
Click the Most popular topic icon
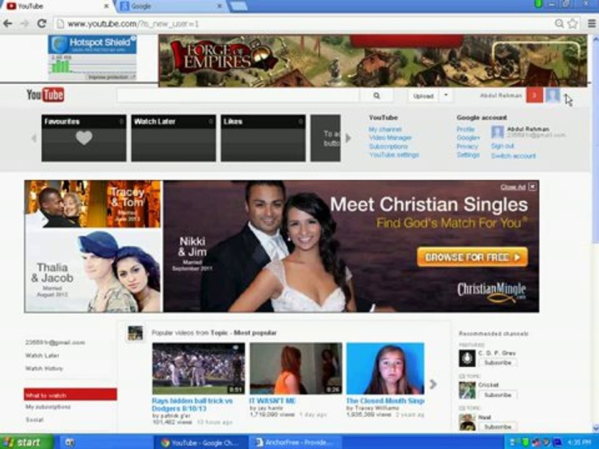(x=135, y=333)
